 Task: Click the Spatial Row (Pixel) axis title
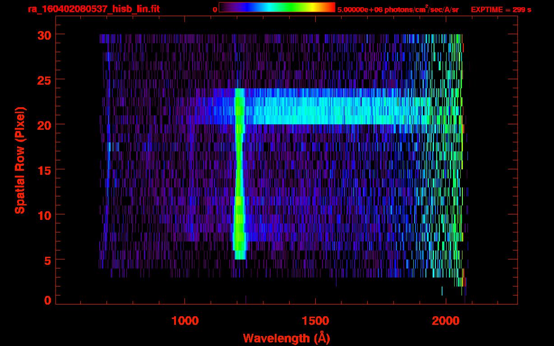point(20,160)
